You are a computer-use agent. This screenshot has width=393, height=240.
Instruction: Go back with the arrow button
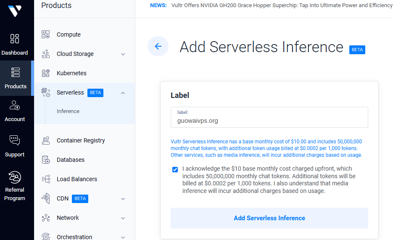158,46
